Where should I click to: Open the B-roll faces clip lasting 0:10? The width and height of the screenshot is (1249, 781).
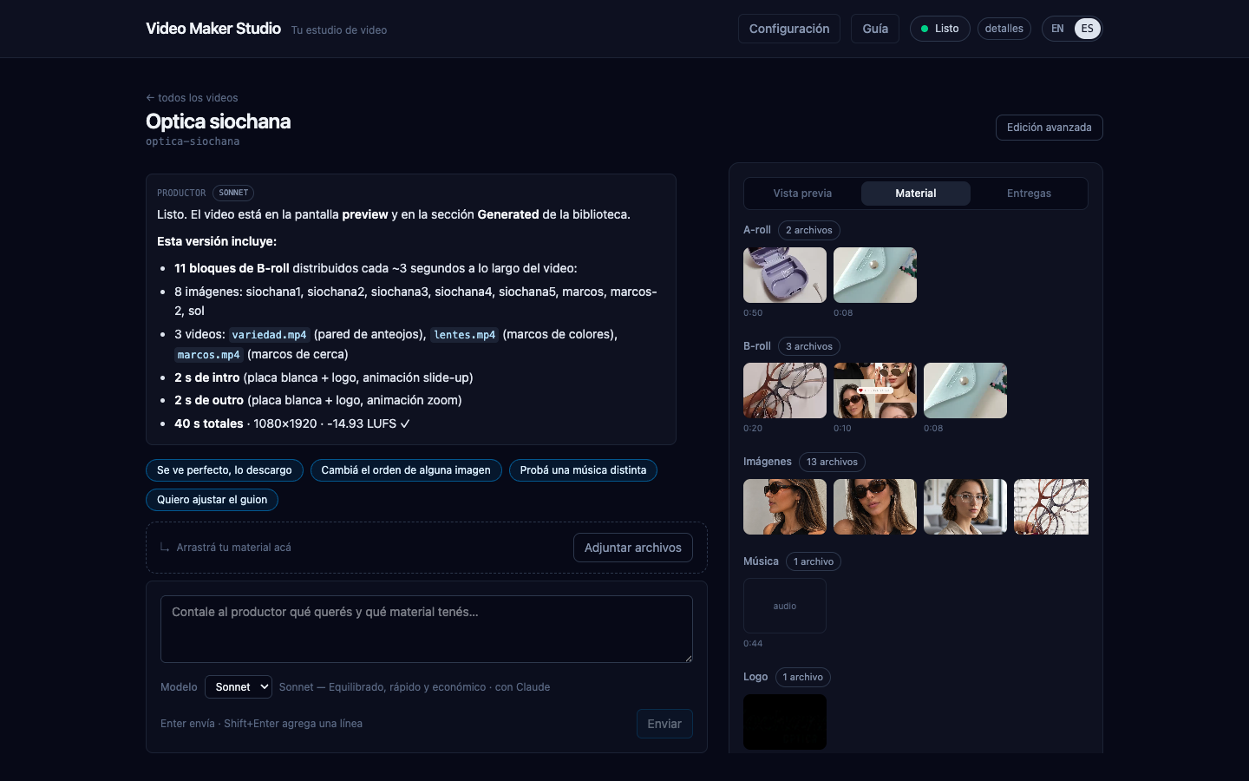pyautogui.click(x=875, y=390)
